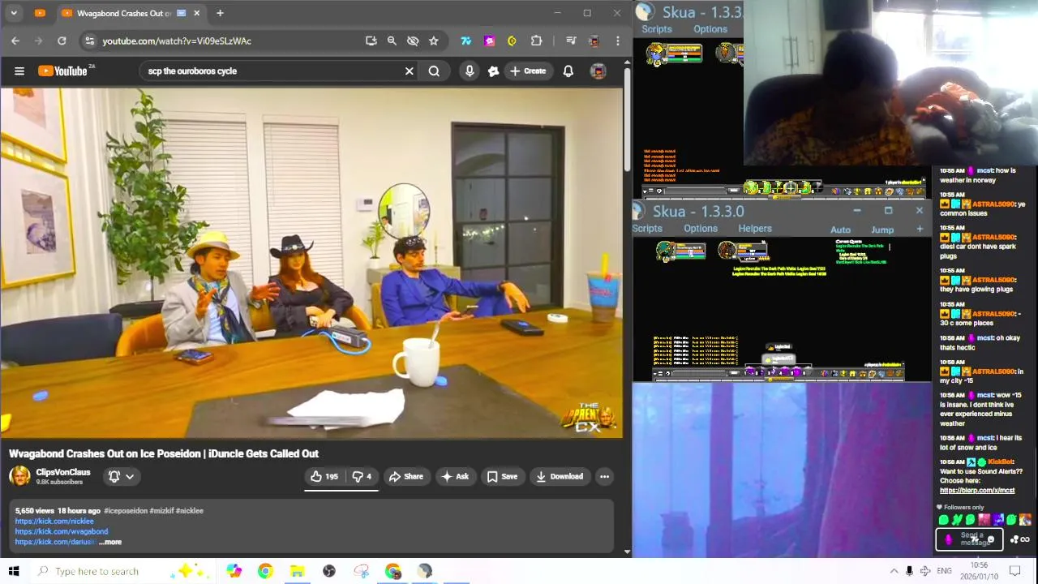Reload the YouTube page
Image resolution: width=1038 pixels, height=584 pixels.
click(x=62, y=41)
